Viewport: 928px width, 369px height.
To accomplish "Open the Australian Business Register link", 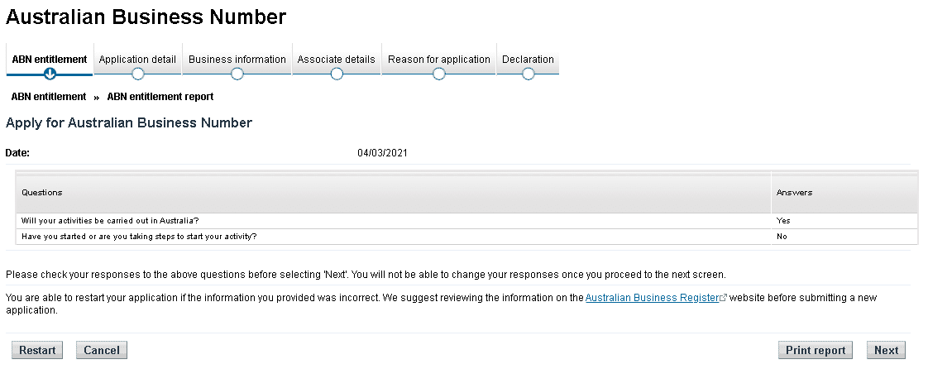I will pos(652,298).
